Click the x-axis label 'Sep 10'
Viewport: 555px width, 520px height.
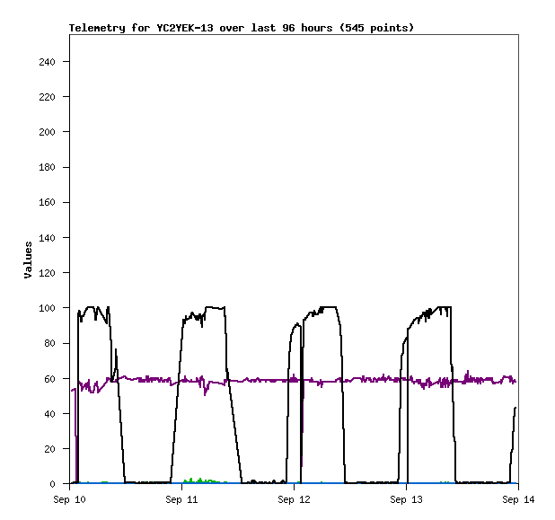70,500
